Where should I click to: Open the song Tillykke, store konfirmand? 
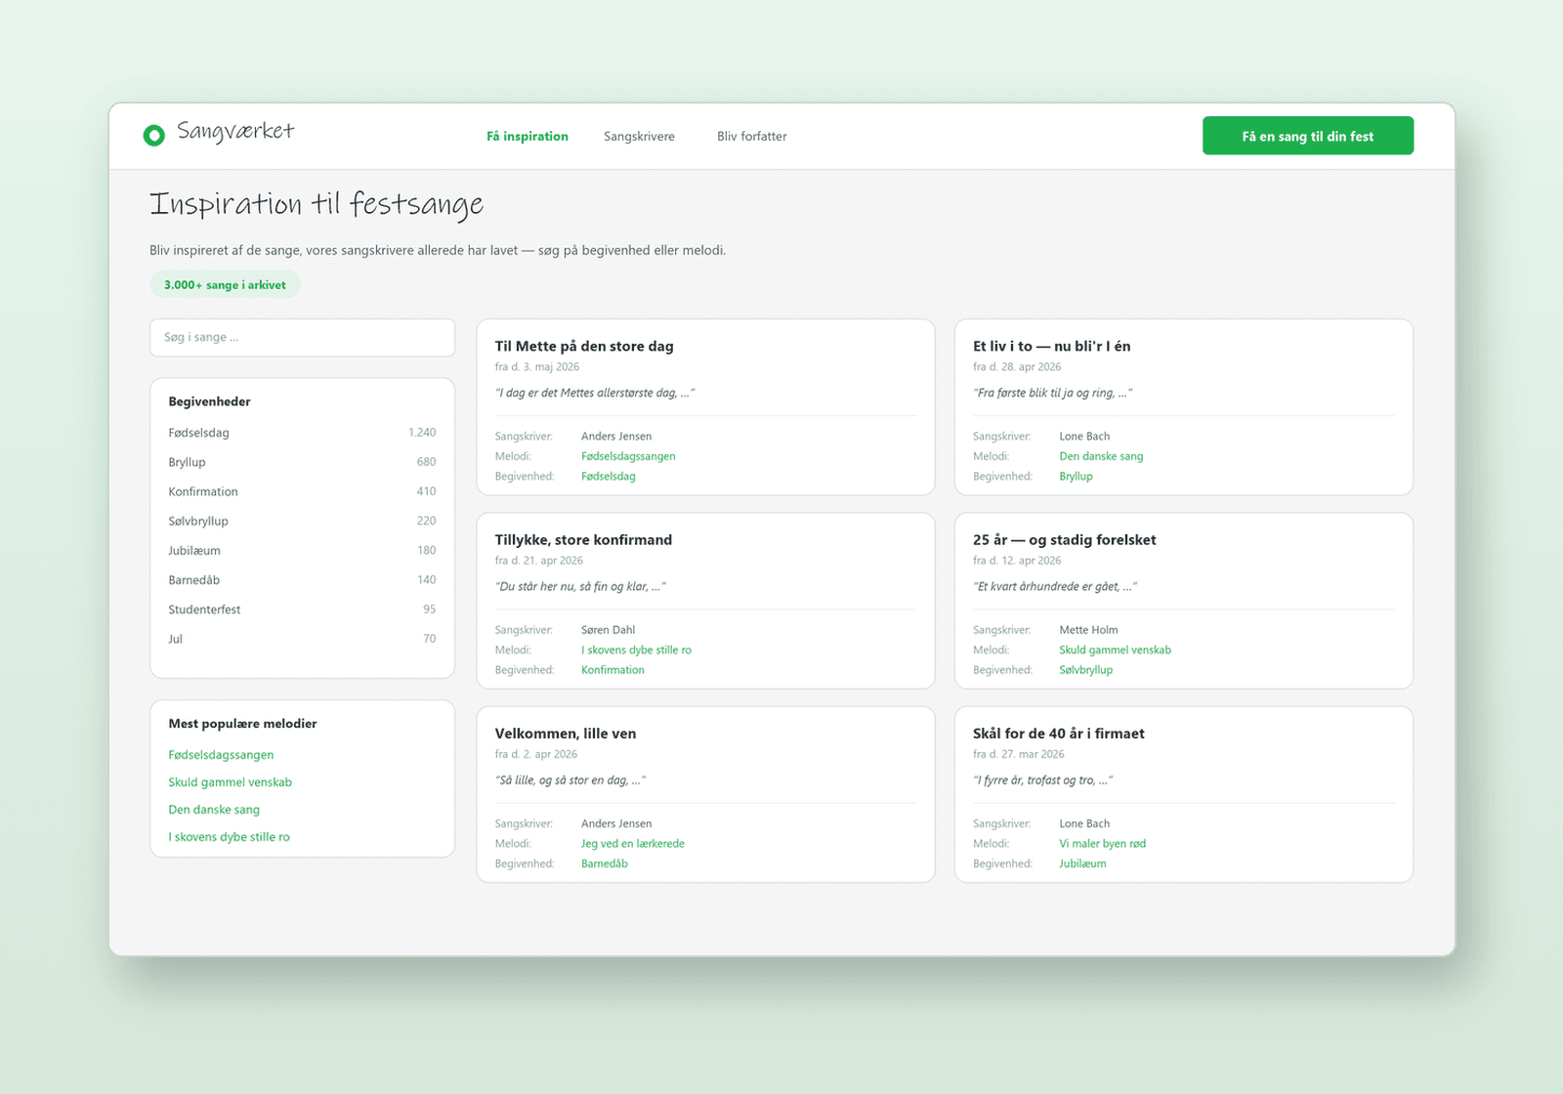pos(583,539)
